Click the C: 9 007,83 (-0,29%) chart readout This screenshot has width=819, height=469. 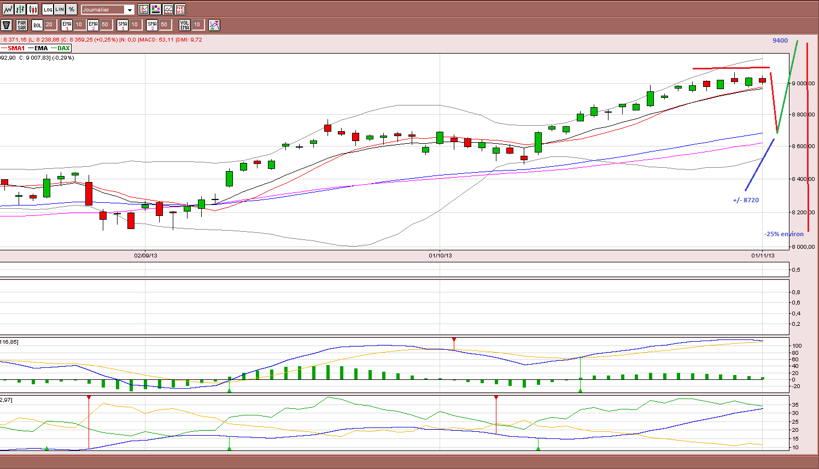(x=46, y=58)
